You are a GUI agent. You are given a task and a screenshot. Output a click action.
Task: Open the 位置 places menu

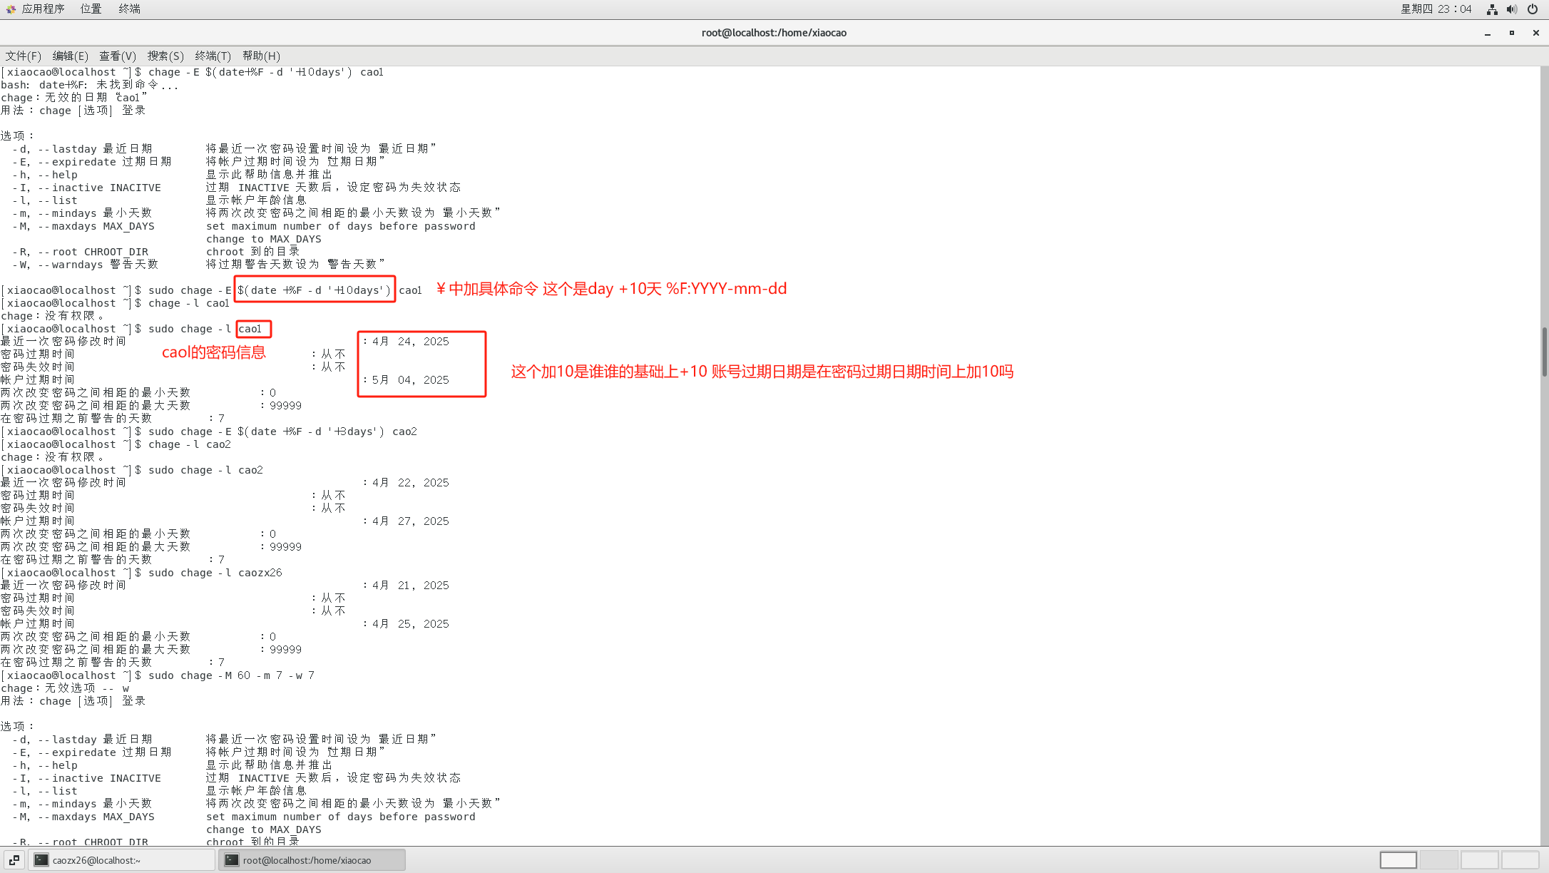coord(91,9)
